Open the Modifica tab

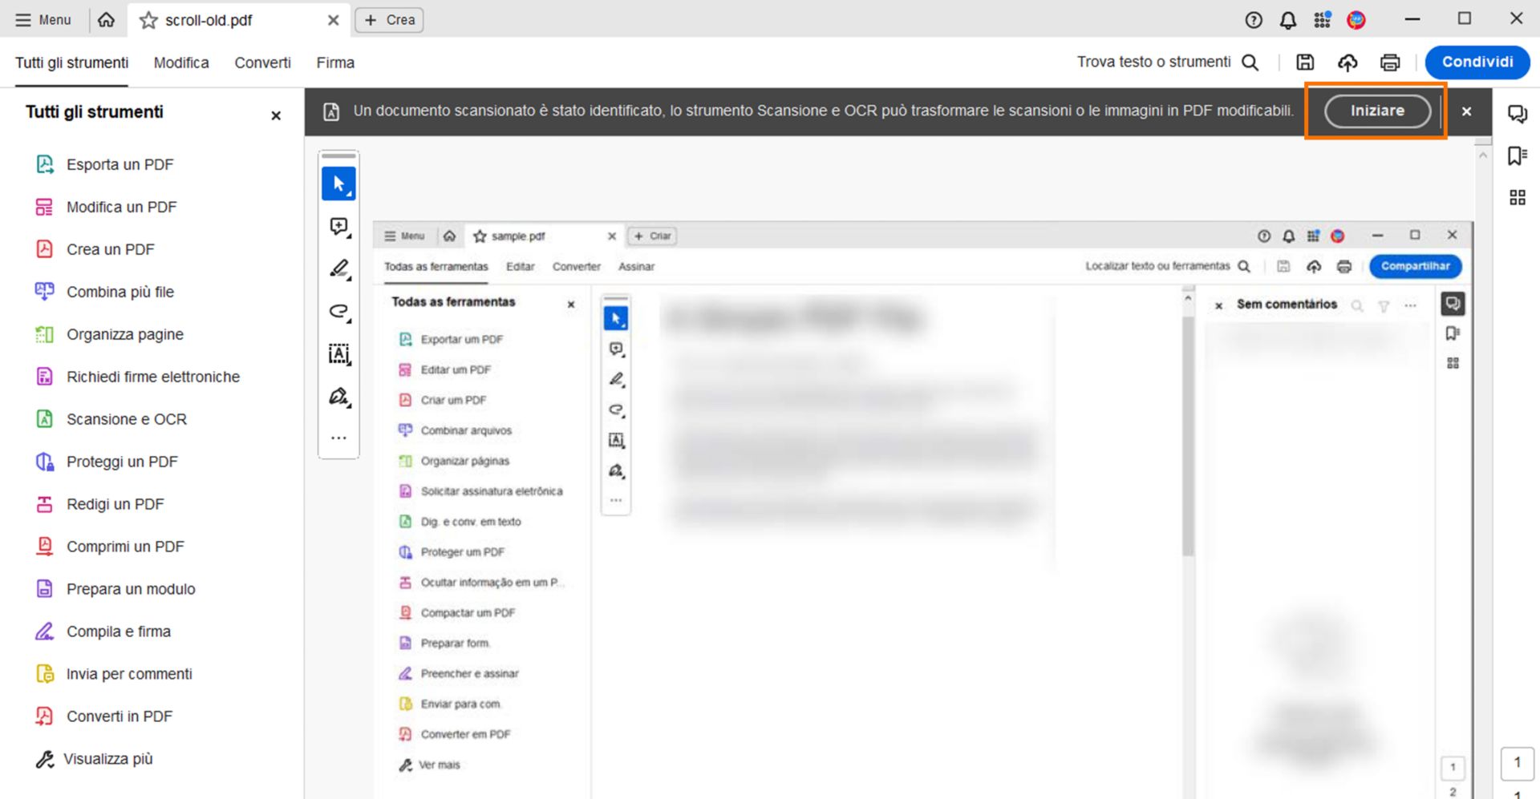(x=181, y=63)
